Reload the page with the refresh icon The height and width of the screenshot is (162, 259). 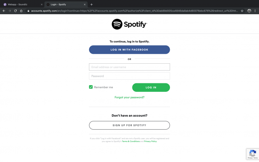click(16, 11)
